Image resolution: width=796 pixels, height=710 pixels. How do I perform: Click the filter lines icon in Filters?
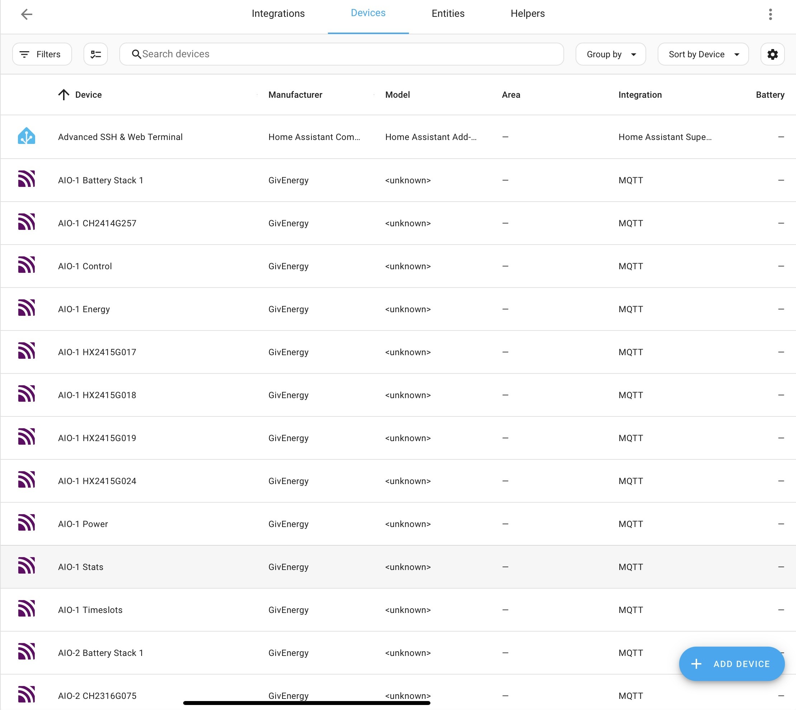(x=24, y=54)
